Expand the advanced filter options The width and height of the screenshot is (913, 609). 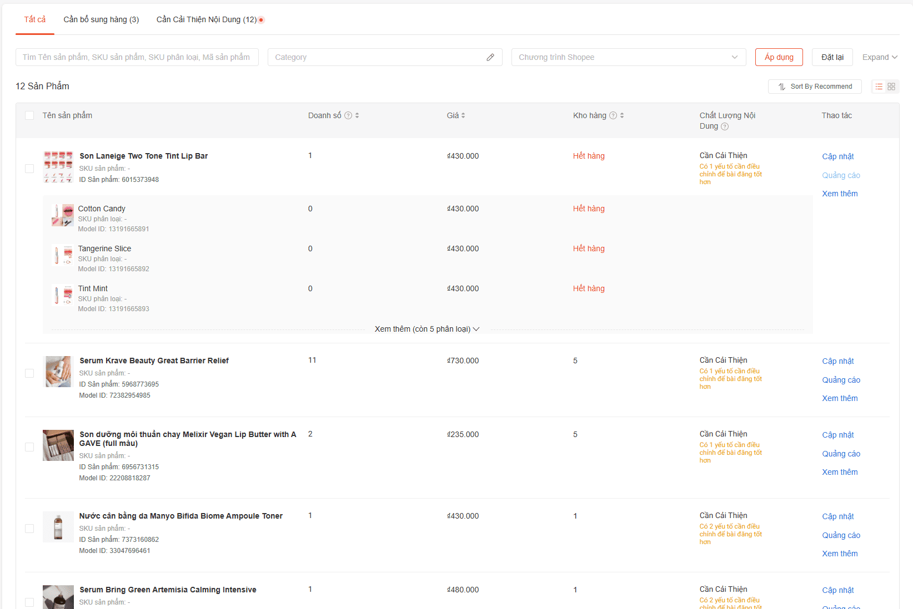pyautogui.click(x=880, y=57)
